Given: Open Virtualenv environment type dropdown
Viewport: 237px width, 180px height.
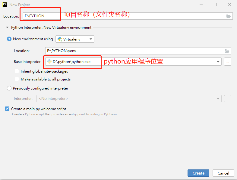Looking at the screenshot, I should [75, 39].
